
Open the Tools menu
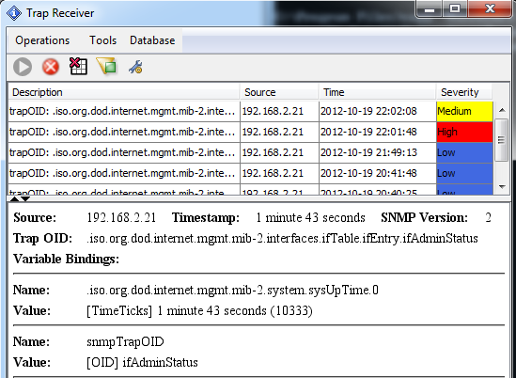pos(103,40)
